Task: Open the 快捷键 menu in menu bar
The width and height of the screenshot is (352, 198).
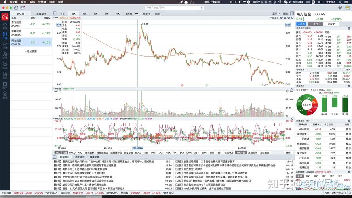Action: pos(42,2)
